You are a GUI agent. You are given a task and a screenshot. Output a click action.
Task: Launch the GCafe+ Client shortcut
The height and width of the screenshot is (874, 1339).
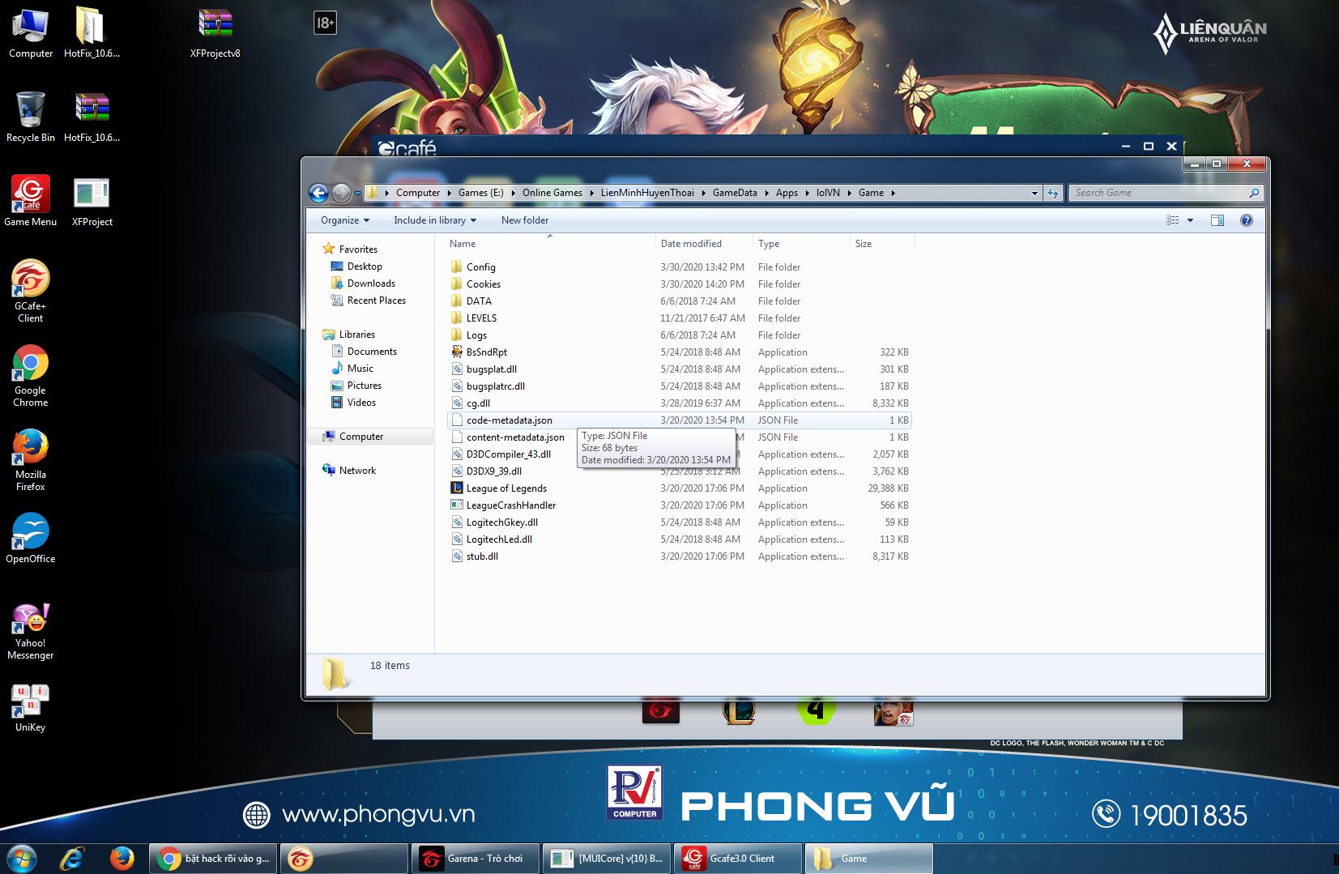coord(31,292)
